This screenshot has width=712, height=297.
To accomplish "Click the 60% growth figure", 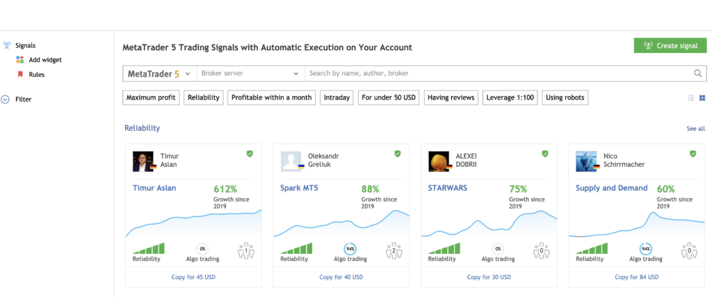I will [x=665, y=189].
